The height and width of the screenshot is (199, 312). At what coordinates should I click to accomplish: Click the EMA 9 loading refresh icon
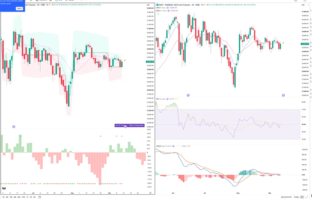tap(168, 8)
